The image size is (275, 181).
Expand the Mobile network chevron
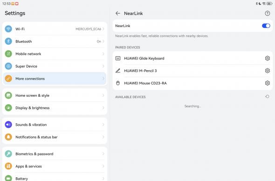click(x=103, y=54)
